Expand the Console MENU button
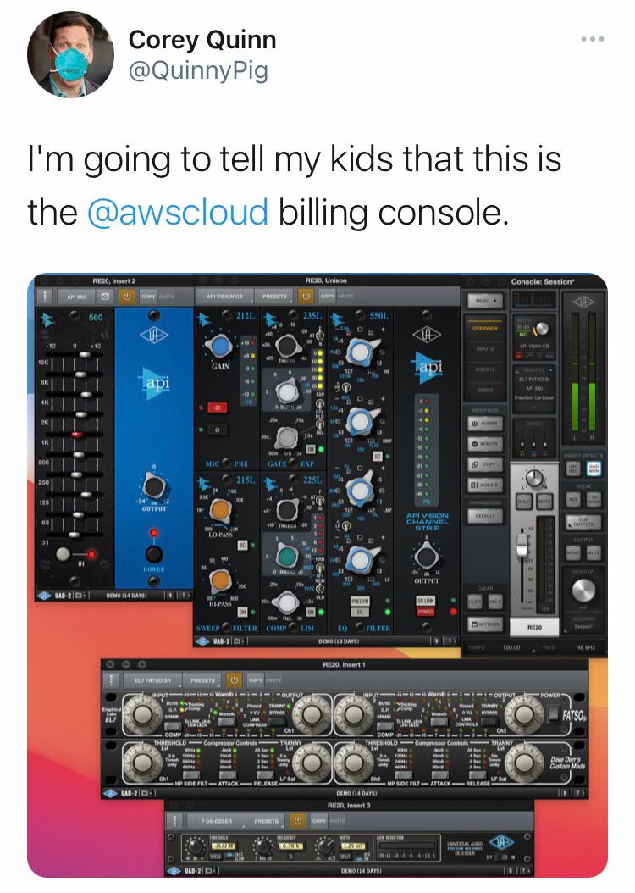The height and width of the screenshot is (893, 635). point(484,300)
